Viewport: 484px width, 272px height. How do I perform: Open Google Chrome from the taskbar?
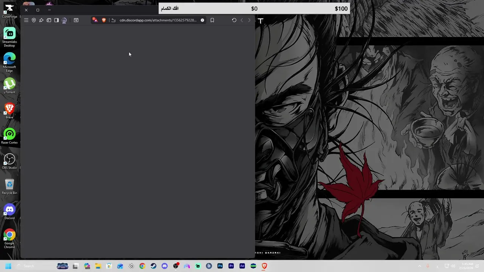click(x=142, y=266)
